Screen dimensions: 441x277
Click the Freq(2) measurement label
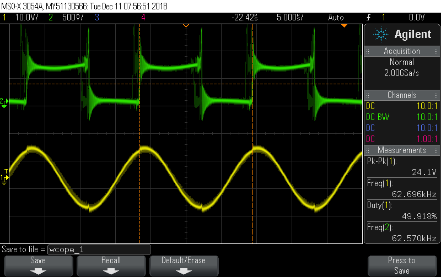coord(380,227)
